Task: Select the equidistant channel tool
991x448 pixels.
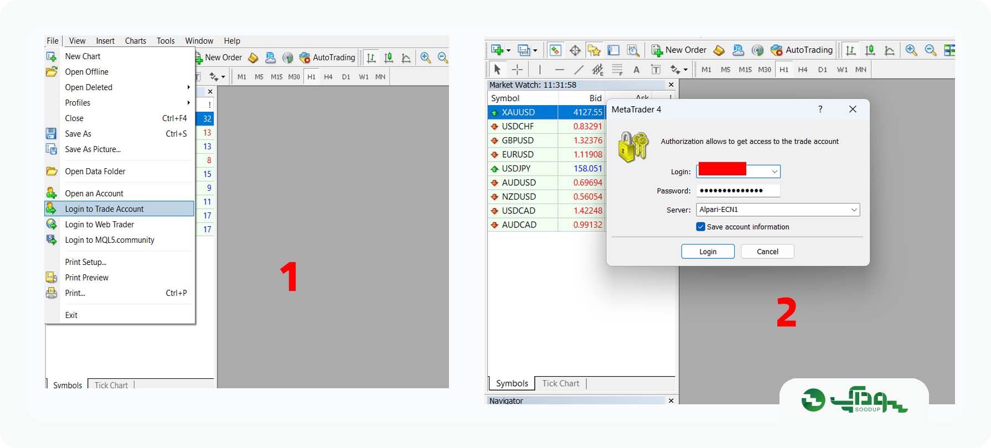Action: (598, 70)
